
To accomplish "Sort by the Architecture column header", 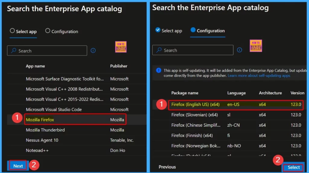I will coord(270,93).
